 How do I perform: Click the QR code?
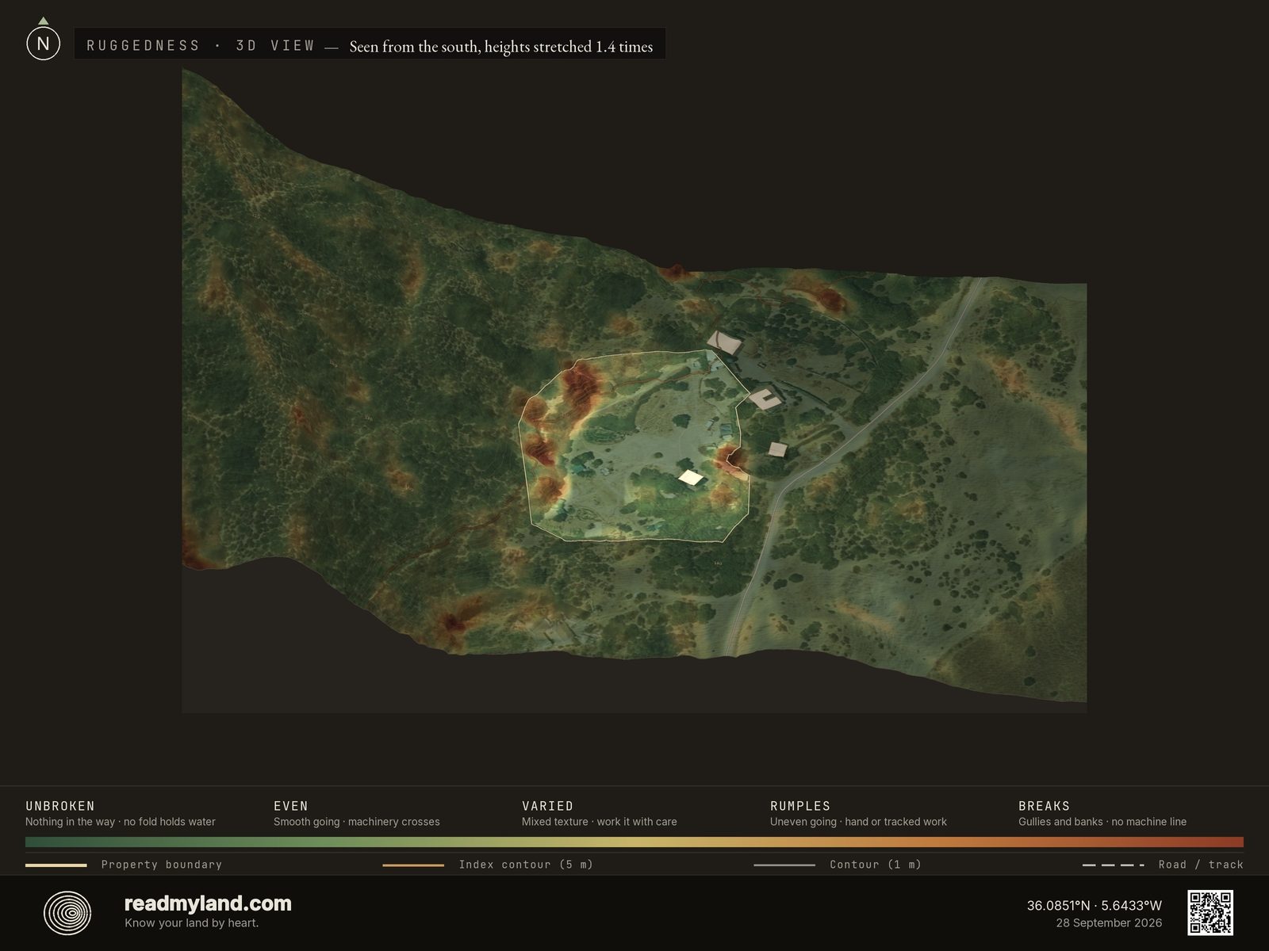(x=1210, y=913)
